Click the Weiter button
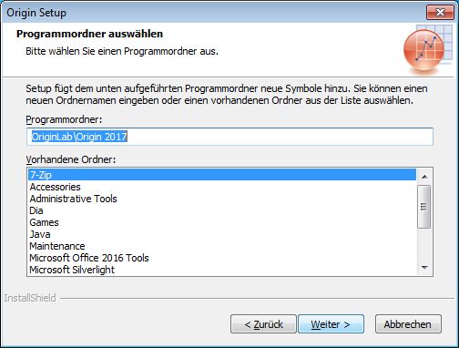Image resolution: width=459 pixels, height=348 pixels. (331, 324)
